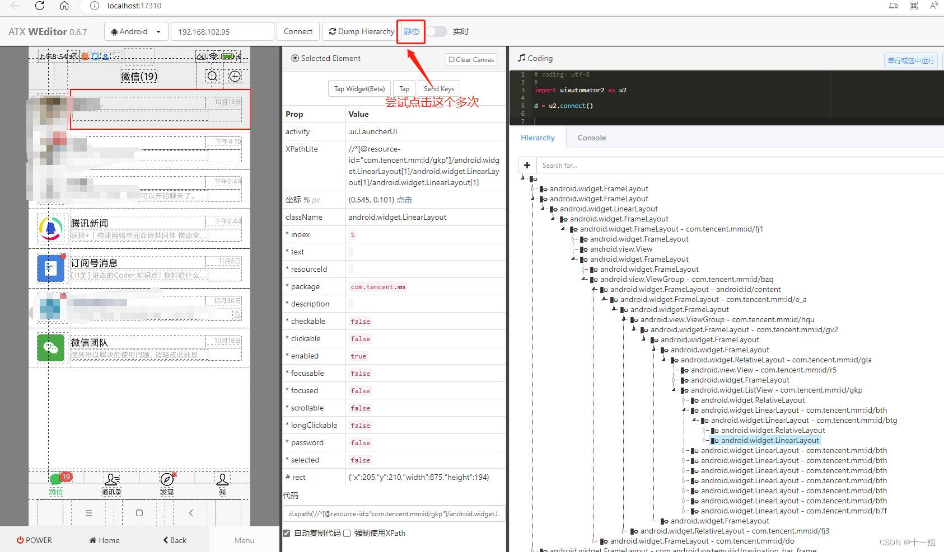Screen dimensions: 944x552
Task: Tap Android home square navigation icon
Action: (139, 513)
